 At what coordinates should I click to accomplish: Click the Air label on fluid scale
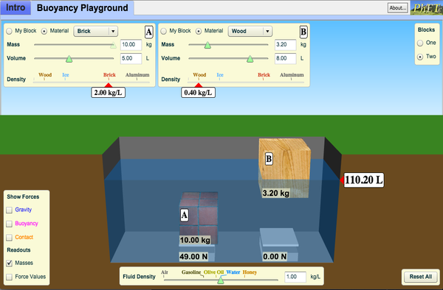[165, 272]
